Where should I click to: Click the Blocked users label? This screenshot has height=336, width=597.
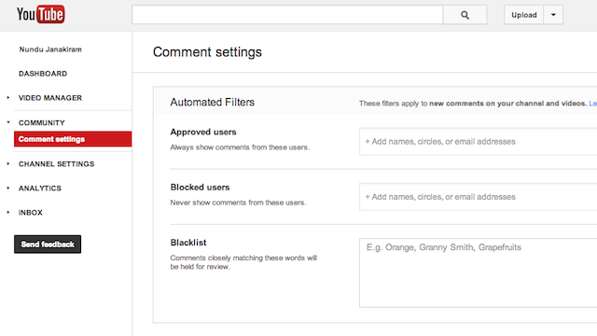click(200, 187)
